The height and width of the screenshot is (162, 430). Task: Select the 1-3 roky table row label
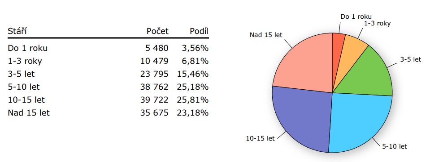pyautogui.click(x=25, y=62)
